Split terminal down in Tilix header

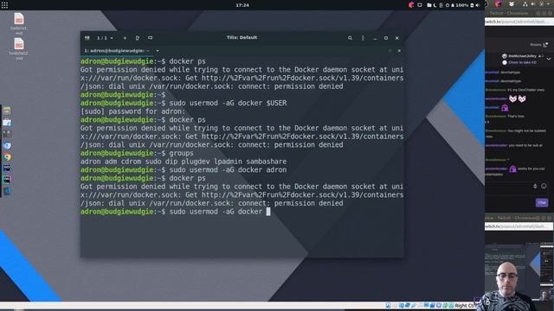150,38
